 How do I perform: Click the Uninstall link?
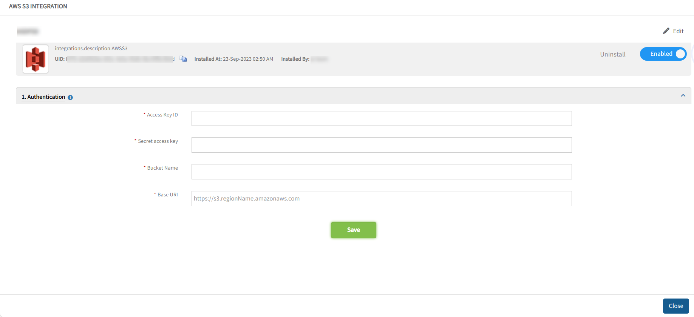(613, 54)
